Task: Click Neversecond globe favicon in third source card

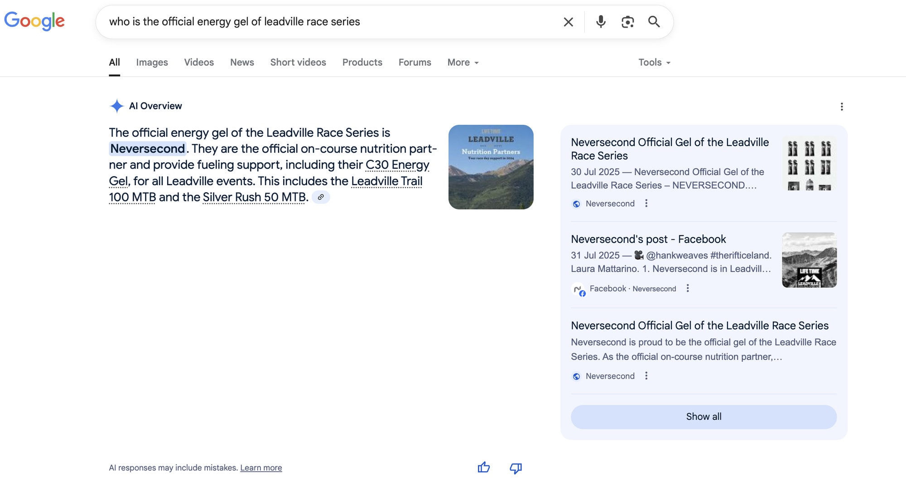Action: 576,376
